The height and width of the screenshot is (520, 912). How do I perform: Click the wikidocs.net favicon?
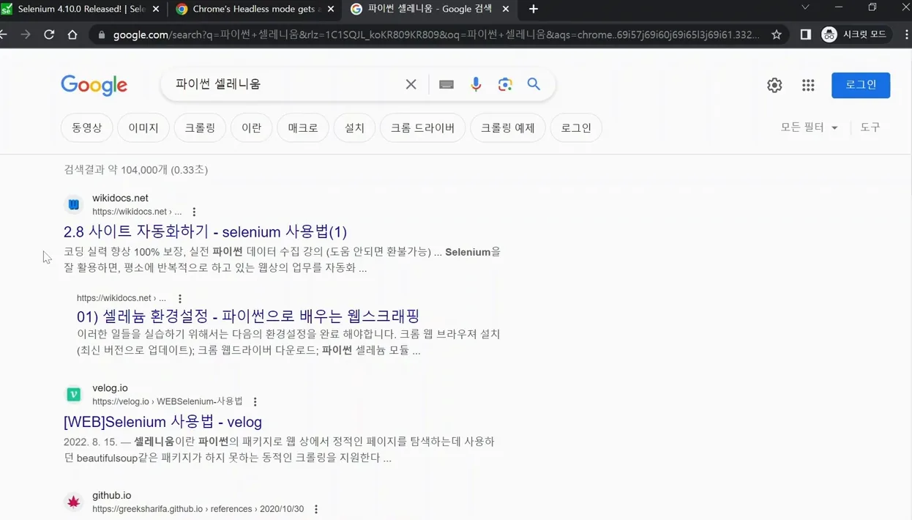coord(74,204)
